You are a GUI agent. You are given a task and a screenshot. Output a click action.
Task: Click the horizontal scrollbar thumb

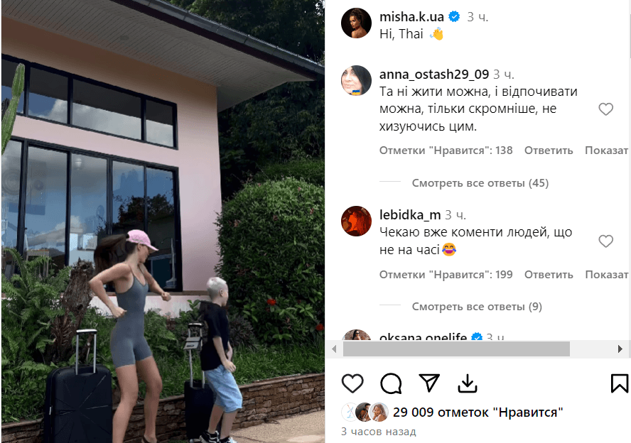pyautogui.click(x=456, y=349)
